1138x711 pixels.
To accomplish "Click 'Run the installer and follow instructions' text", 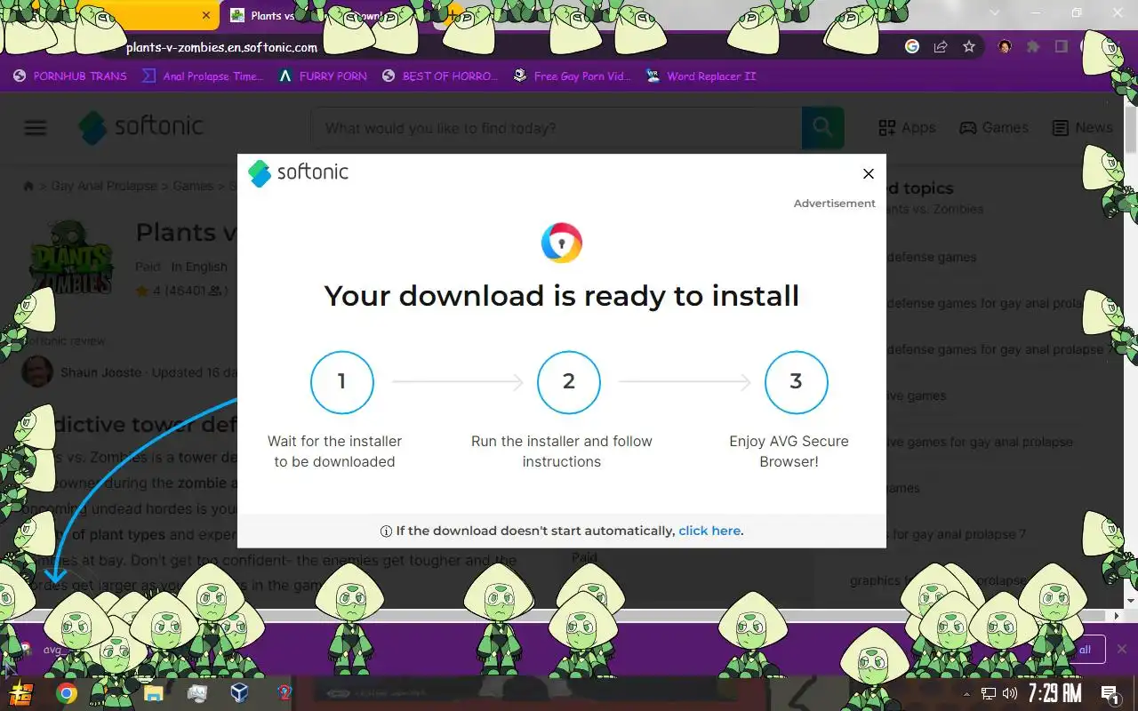I will point(562,451).
